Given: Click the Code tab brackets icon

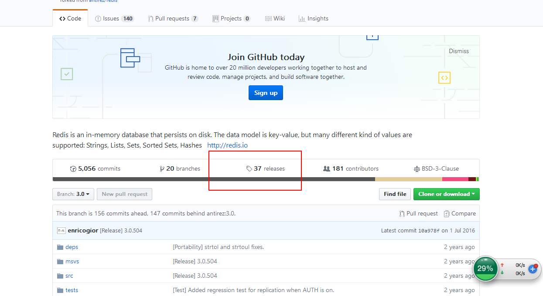Looking at the screenshot, I should tap(62, 19).
